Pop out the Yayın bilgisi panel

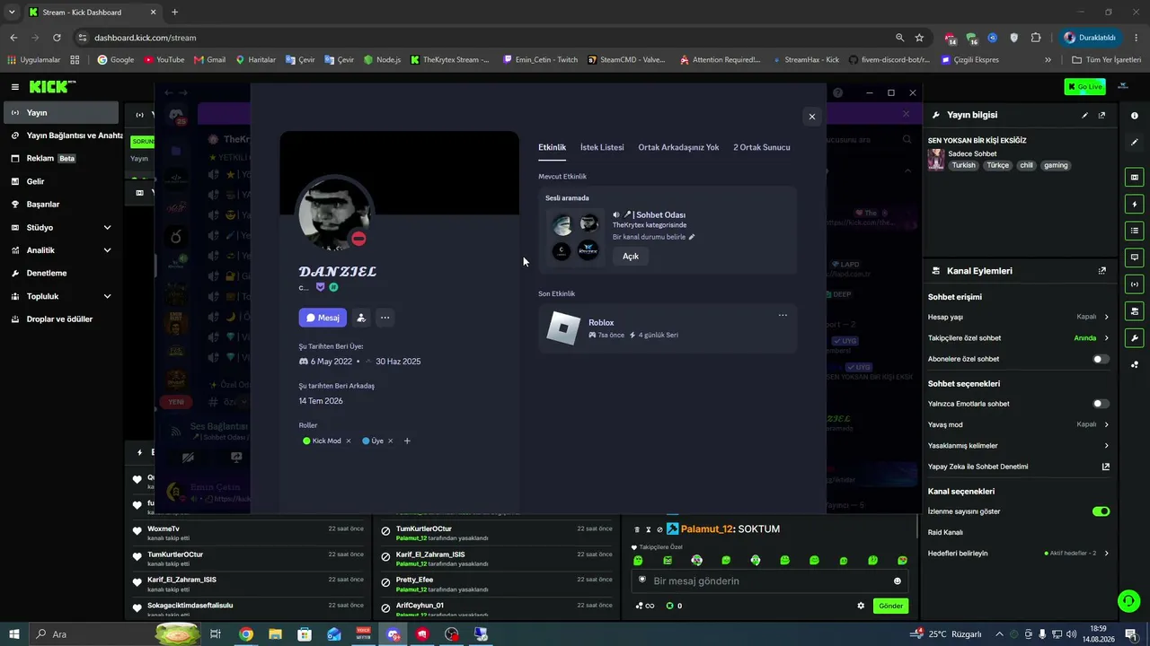1102,115
